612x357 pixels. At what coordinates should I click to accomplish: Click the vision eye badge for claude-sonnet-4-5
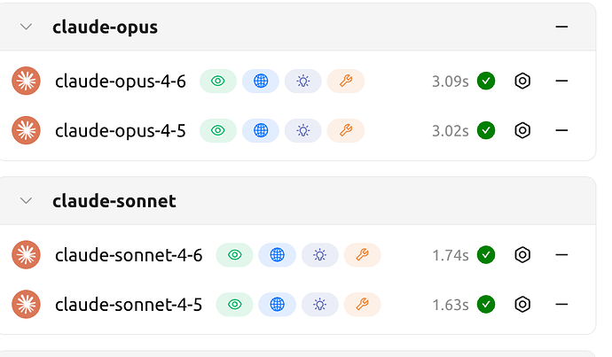[235, 305]
